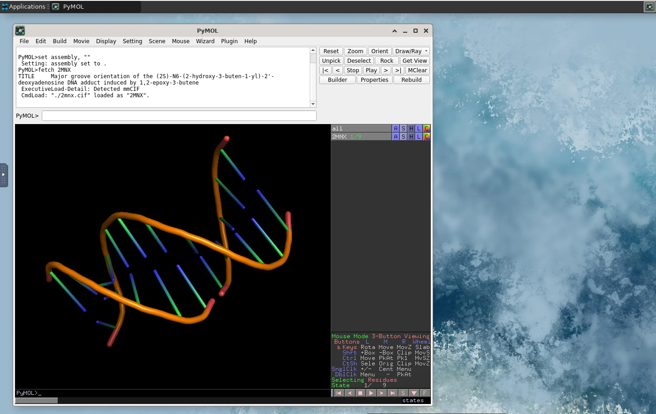The image size is (656, 414).
Task: Click the rewind-to-first-state button in the viewer
Action: pos(339,393)
